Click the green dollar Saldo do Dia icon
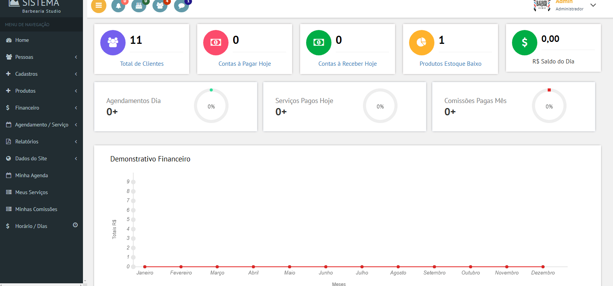 [x=525, y=43]
